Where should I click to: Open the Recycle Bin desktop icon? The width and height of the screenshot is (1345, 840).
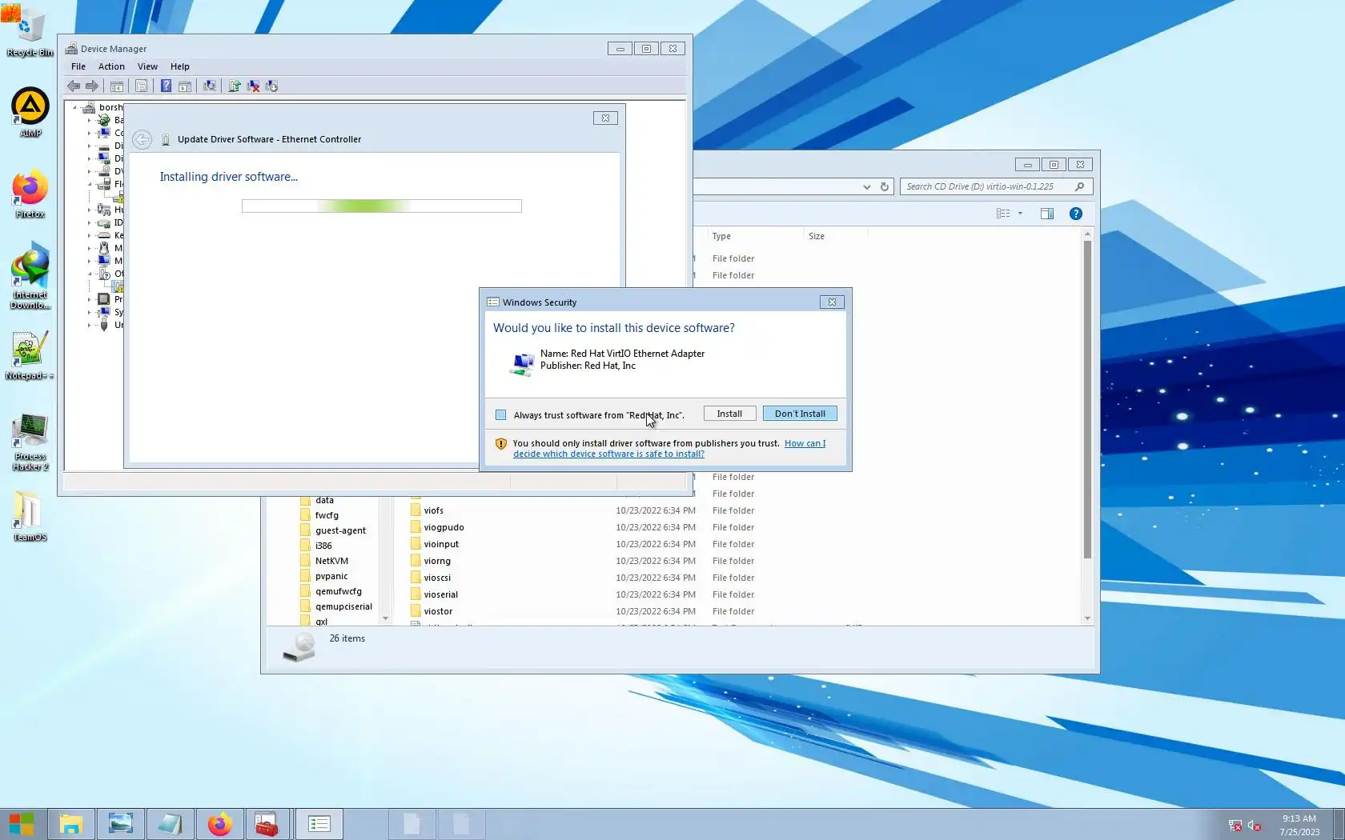[30, 32]
